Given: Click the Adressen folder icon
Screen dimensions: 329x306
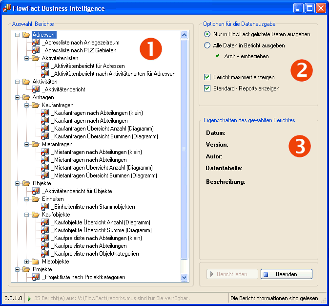Looking at the screenshot, I should pyautogui.click(x=26, y=35).
